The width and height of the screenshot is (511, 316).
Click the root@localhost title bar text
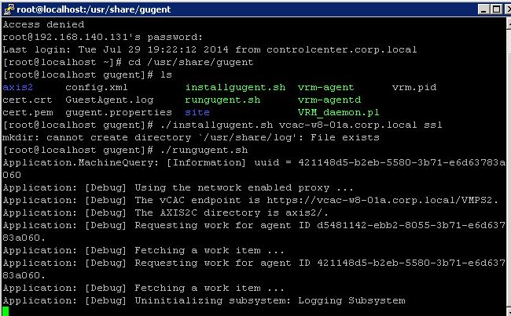(x=94, y=9)
